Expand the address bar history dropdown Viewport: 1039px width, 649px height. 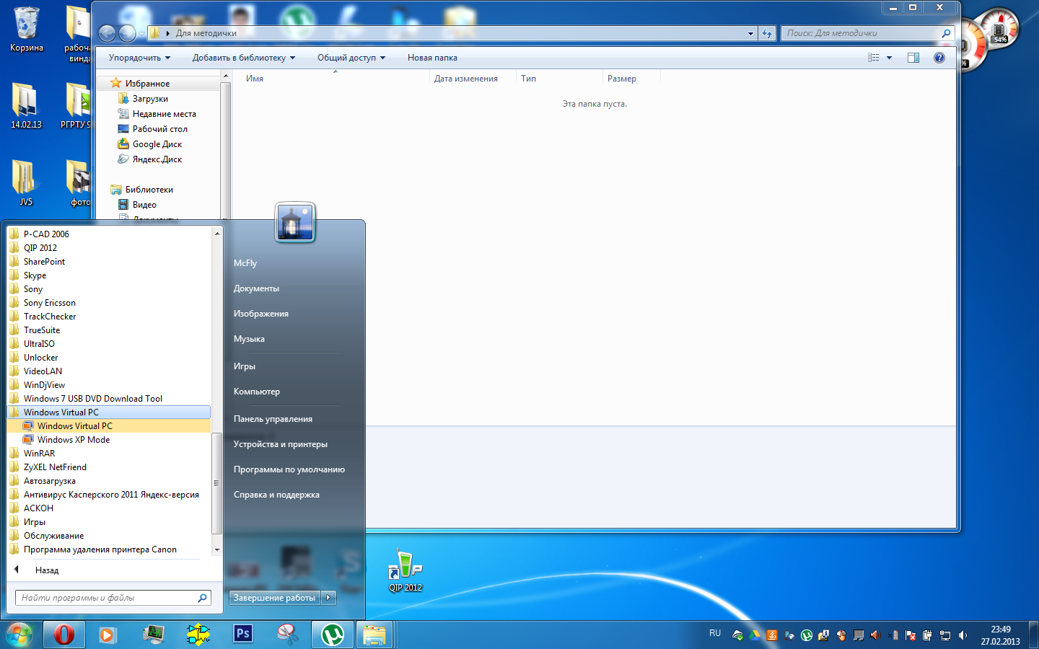pos(750,33)
